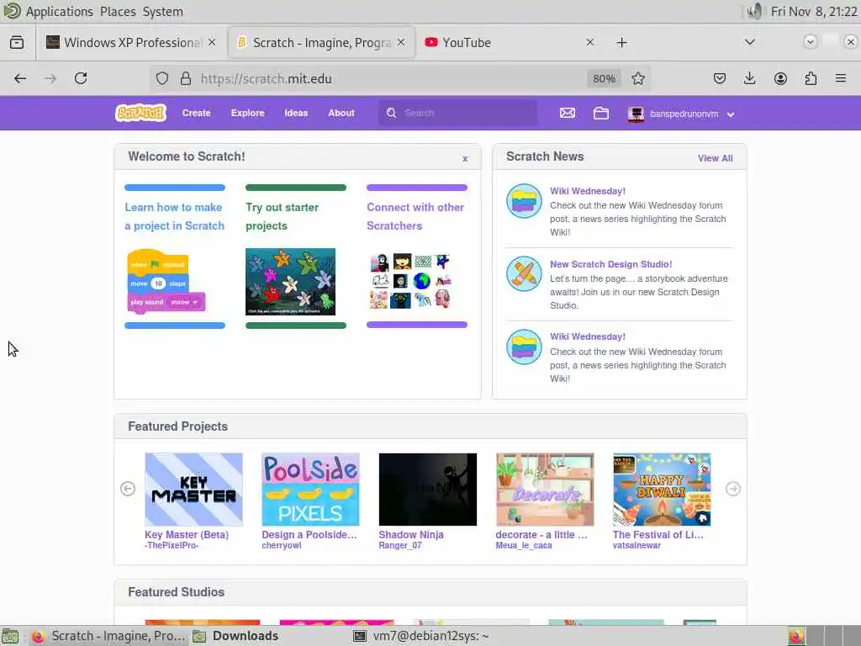Open the Scratch messages envelope icon
The width and height of the screenshot is (861, 646).
568,114
